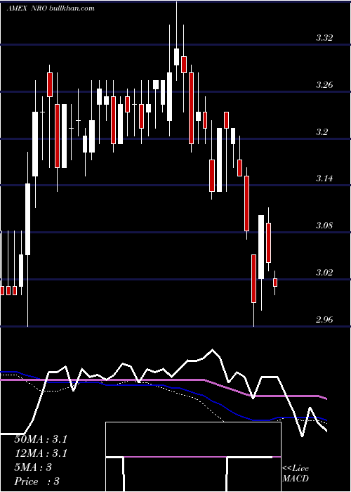Click inside the MACD indicator box
The height and width of the screenshot is (492, 351).
[193, 457]
